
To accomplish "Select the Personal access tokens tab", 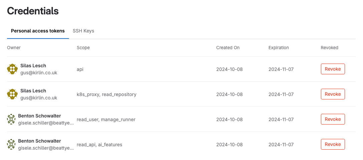I will (38, 31).
